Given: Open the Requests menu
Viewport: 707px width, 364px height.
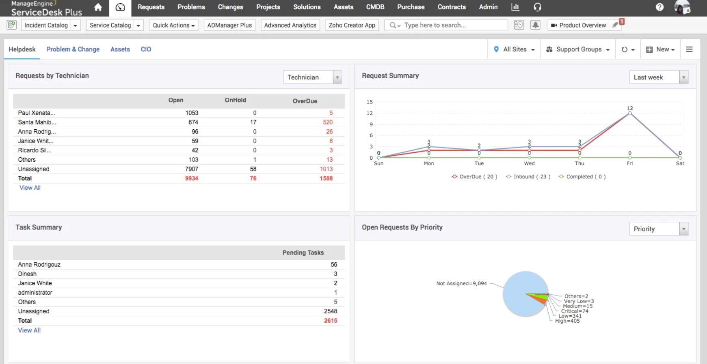Looking at the screenshot, I should click(151, 7).
